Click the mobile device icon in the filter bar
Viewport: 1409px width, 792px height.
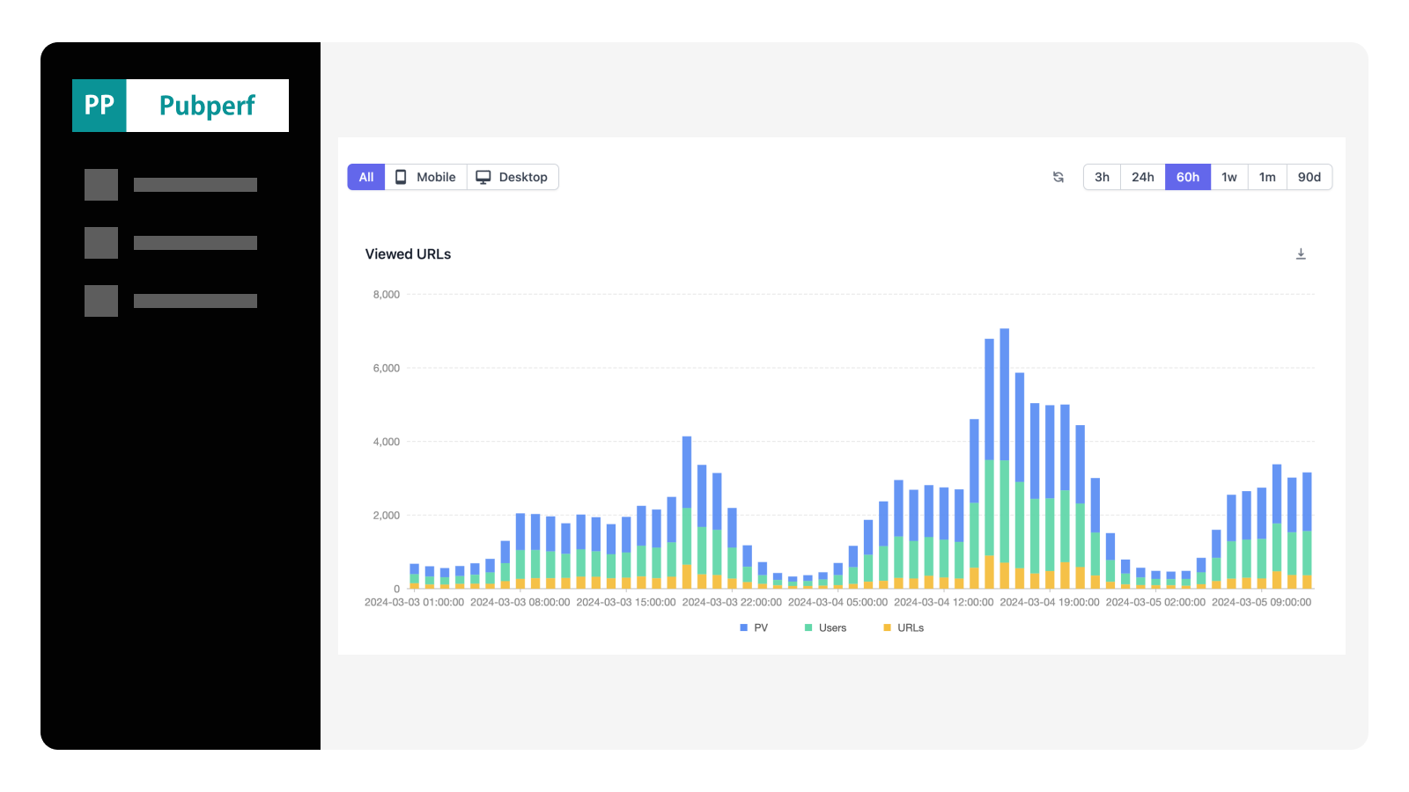[x=401, y=177]
